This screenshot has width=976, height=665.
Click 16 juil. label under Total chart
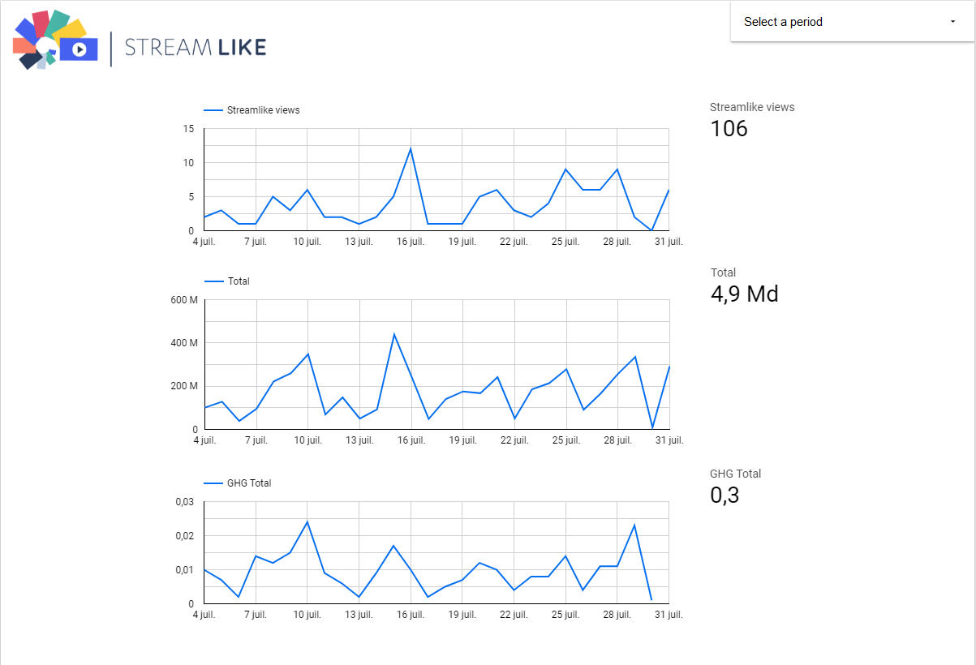coord(411,440)
